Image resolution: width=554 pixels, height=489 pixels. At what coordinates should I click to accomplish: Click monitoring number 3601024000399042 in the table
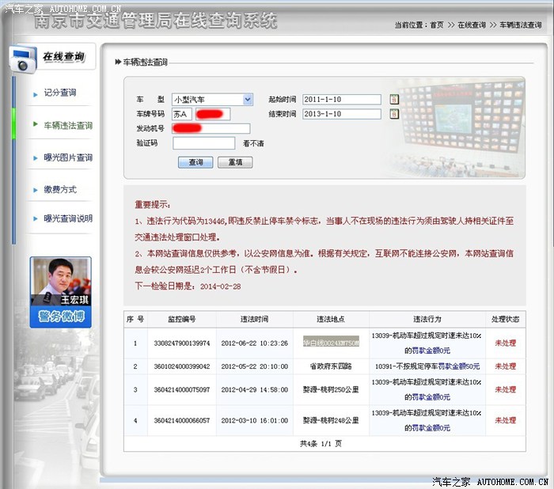coord(181,366)
